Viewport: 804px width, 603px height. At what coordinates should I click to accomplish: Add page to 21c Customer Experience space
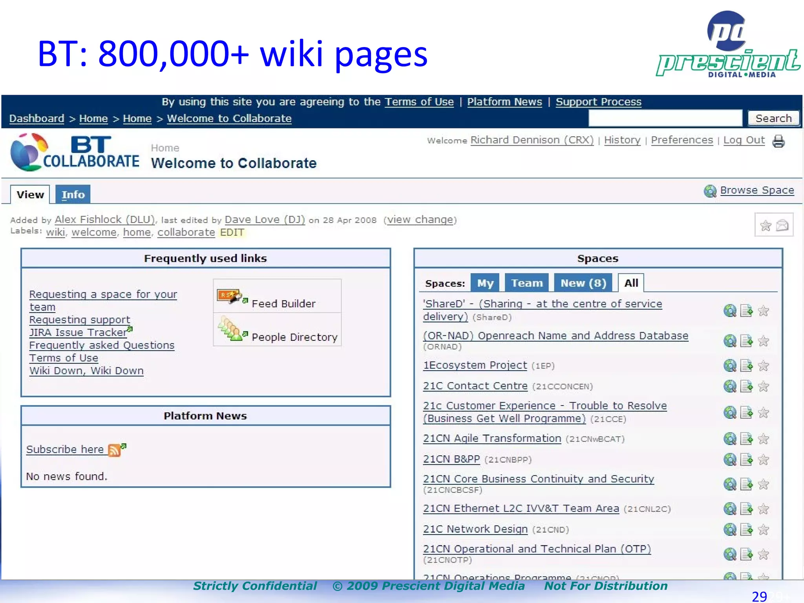click(x=746, y=412)
